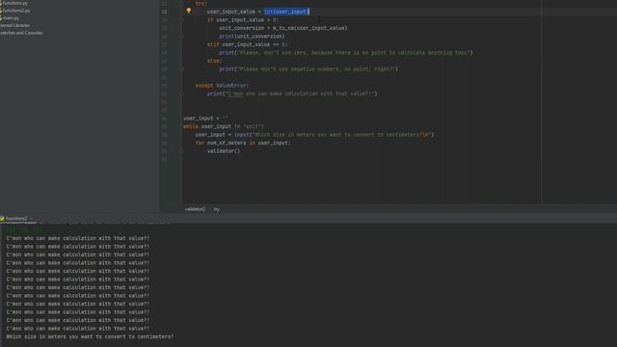Open main.py in the project tree

coord(11,18)
